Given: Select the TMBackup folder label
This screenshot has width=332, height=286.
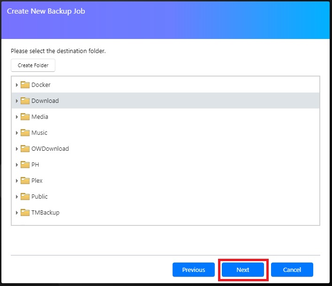Looking at the screenshot, I should 45,212.
